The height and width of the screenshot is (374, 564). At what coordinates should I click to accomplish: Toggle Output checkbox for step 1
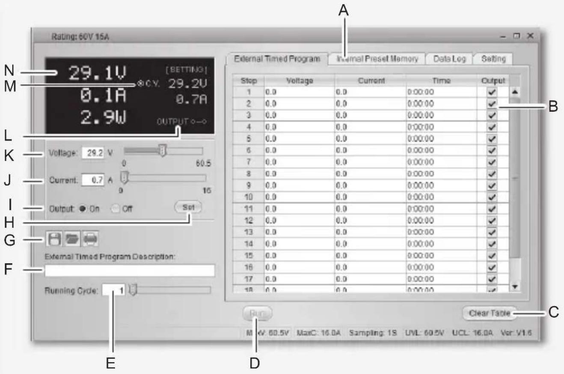493,92
